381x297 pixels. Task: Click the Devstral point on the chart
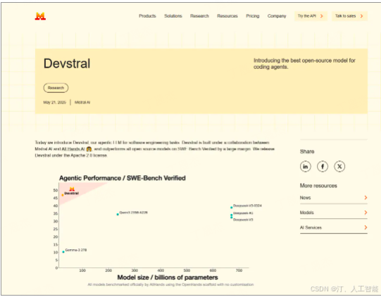point(63,195)
